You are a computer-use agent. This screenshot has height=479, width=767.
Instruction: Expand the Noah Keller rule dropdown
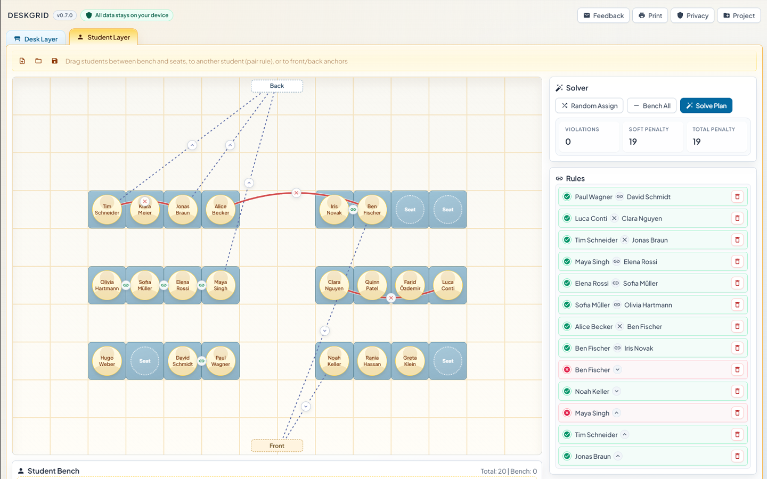[x=615, y=391]
